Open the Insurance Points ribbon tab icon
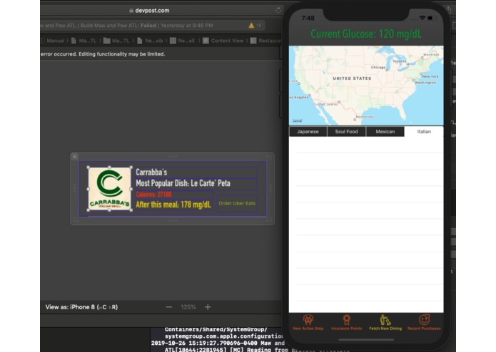This screenshot has height=352, width=496. 347,320
